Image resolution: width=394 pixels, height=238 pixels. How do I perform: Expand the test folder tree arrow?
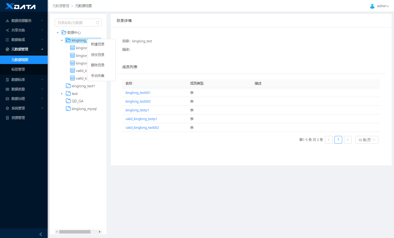[62, 94]
